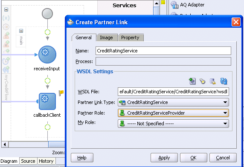This screenshot has width=244, height=167.
Task: Switch to the Source editor tab
Action: coord(28,161)
